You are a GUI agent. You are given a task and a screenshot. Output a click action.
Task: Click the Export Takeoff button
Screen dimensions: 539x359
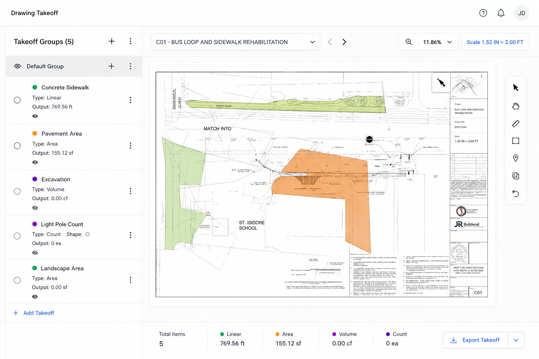pyautogui.click(x=475, y=340)
